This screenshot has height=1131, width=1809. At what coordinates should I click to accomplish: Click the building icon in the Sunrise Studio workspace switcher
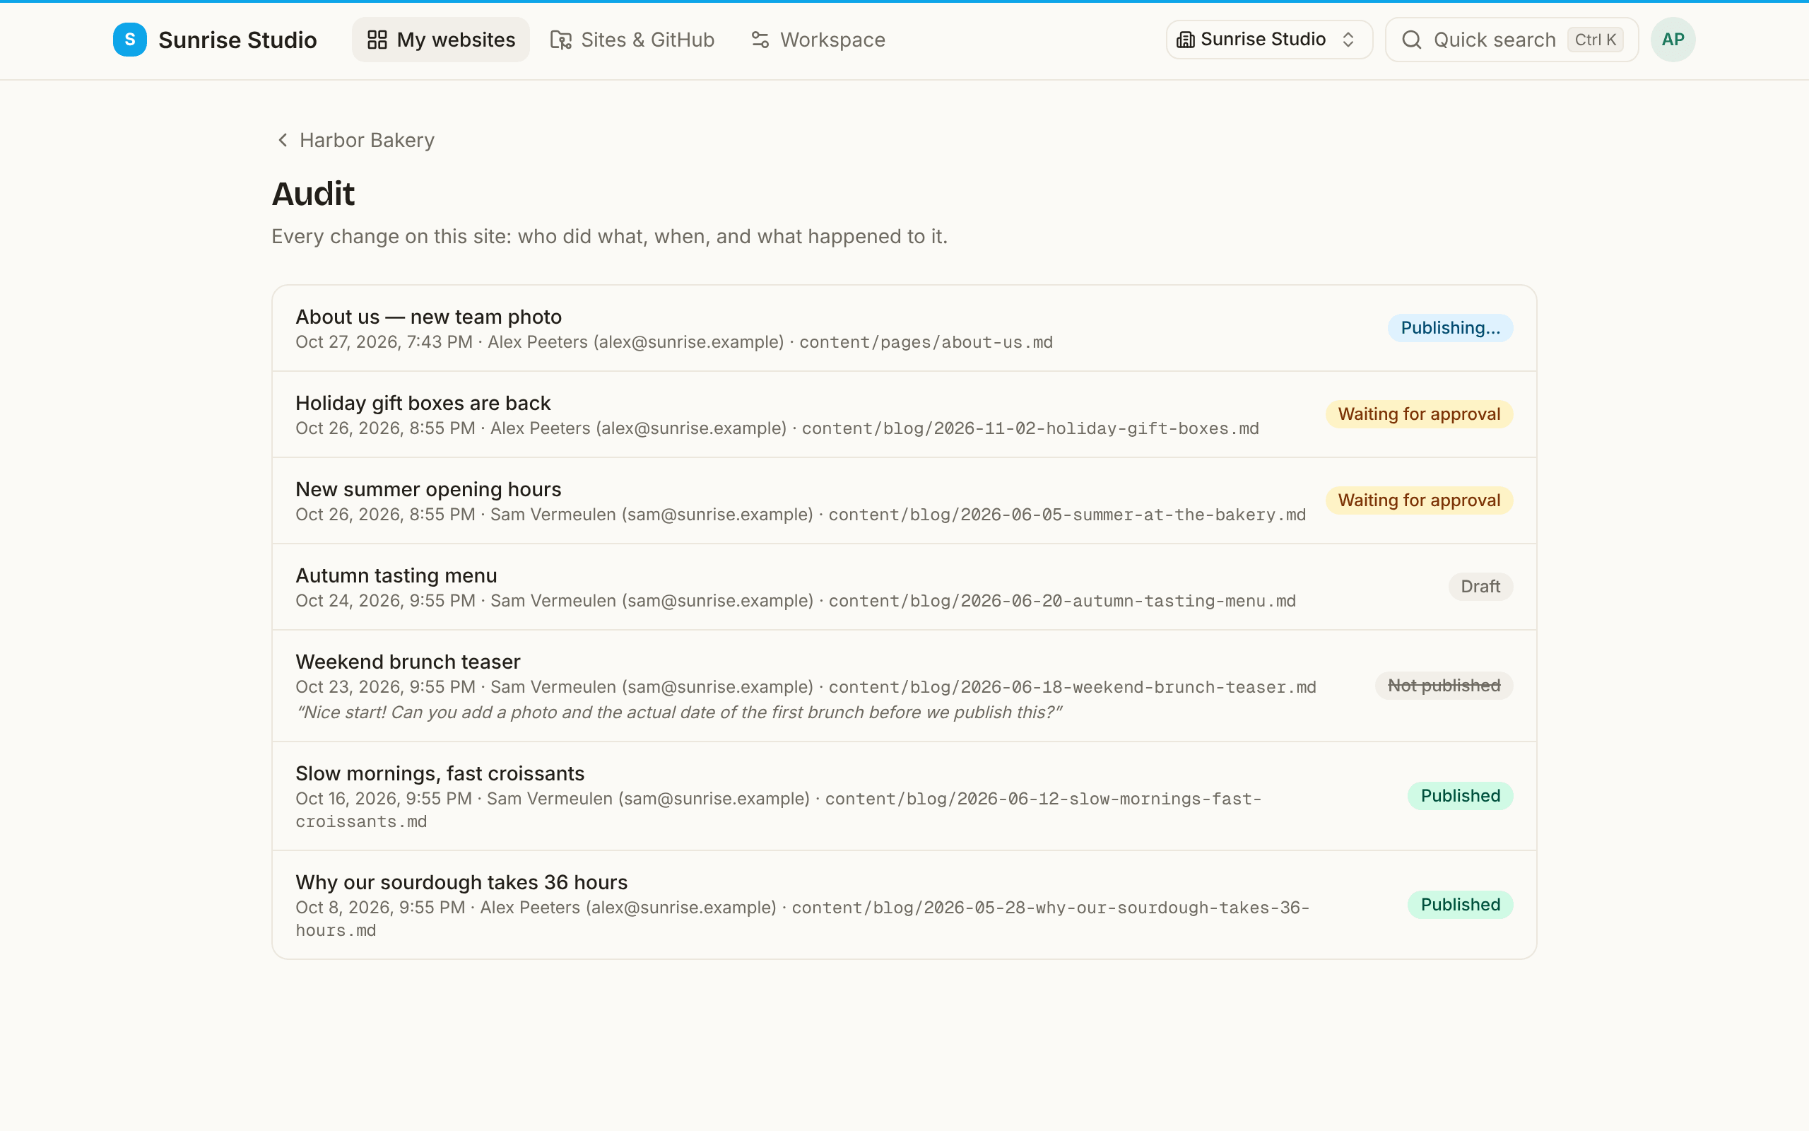(1186, 40)
